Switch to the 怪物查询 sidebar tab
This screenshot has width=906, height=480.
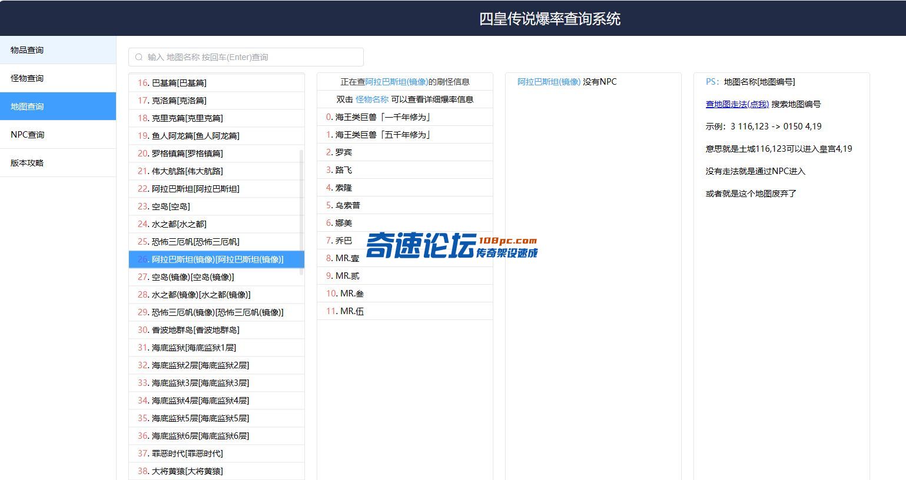[58, 78]
